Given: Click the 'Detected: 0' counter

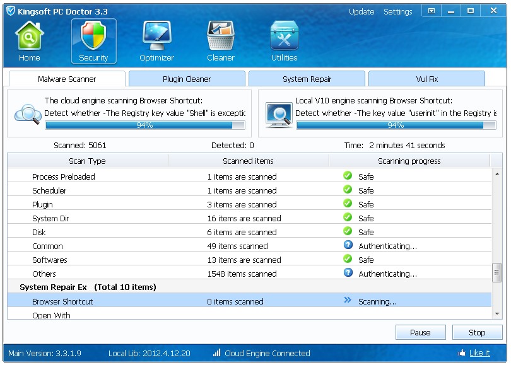Looking at the screenshot, I should tap(233, 145).
